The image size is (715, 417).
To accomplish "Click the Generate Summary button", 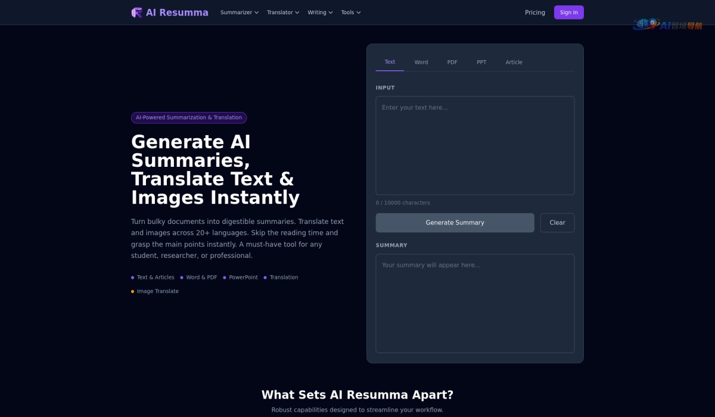I will pos(455,223).
